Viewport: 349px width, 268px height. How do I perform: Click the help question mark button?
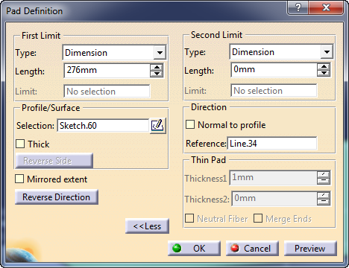298,7
